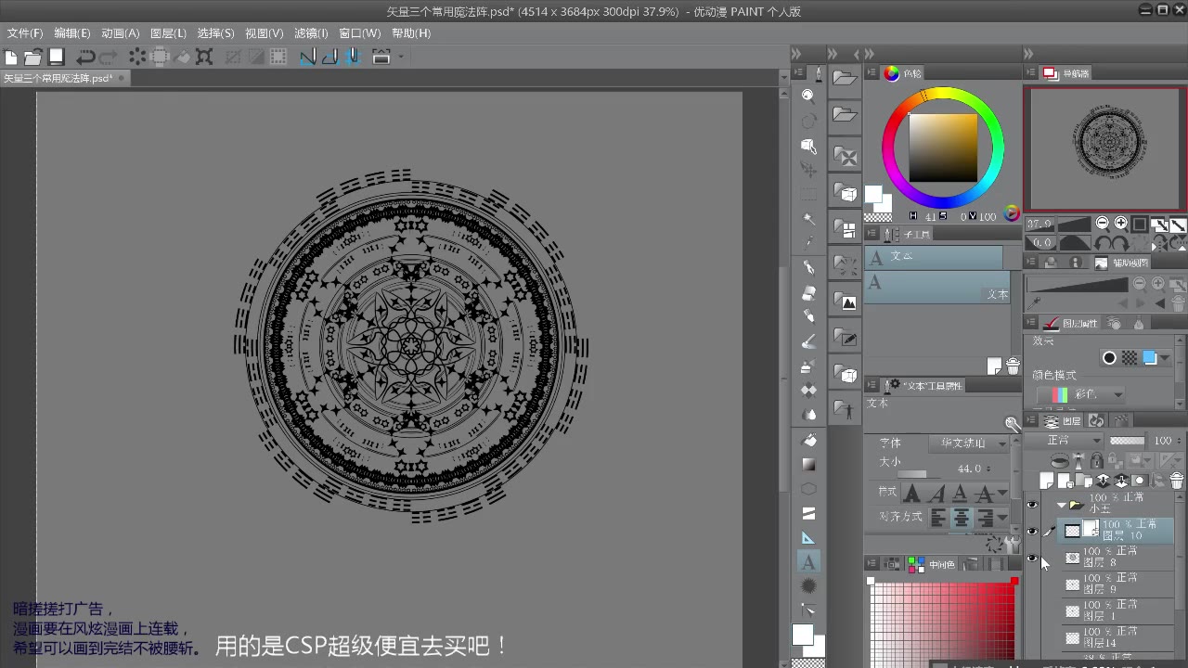Viewport: 1188px width, 668px height.
Task: Collapse the 小王 layer folder
Action: pos(1062,505)
